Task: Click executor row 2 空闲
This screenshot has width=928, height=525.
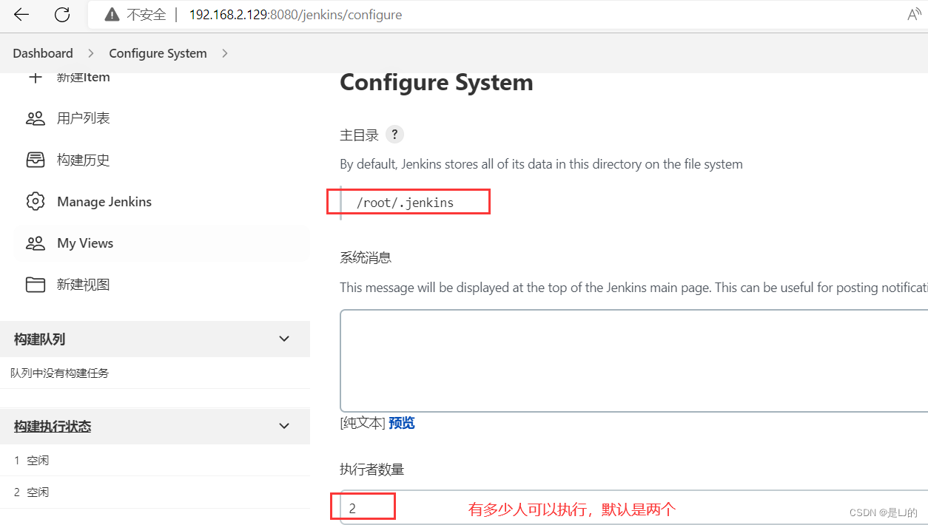Action: tap(31, 492)
